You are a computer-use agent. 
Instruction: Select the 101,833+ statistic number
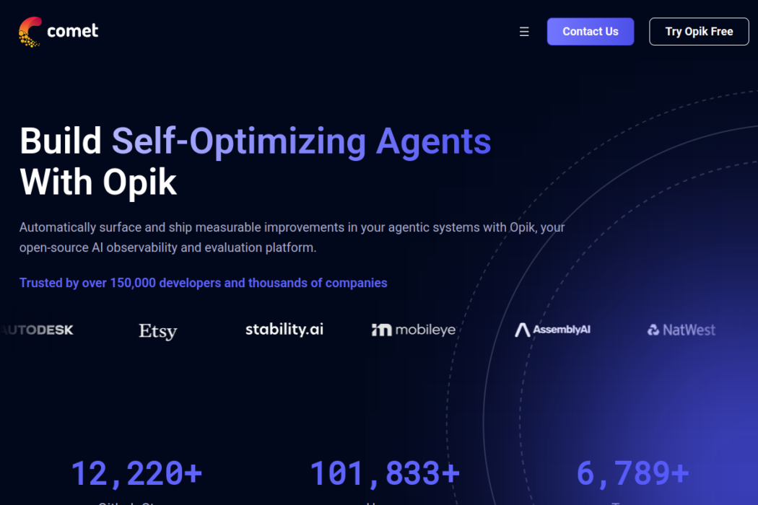384,473
